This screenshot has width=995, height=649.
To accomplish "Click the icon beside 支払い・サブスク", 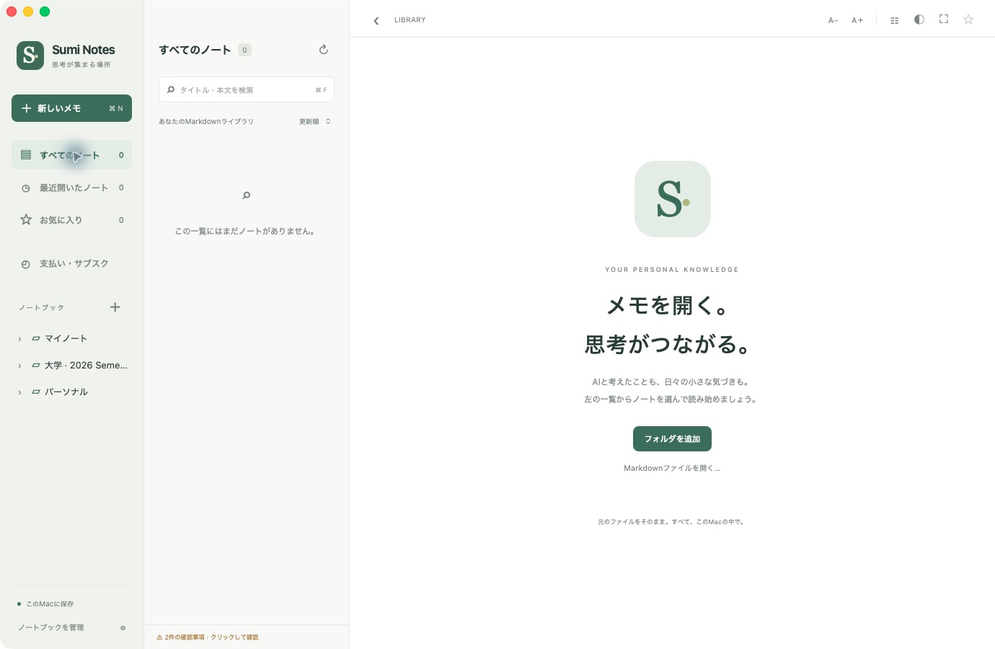I will click(x=26, y=264).
